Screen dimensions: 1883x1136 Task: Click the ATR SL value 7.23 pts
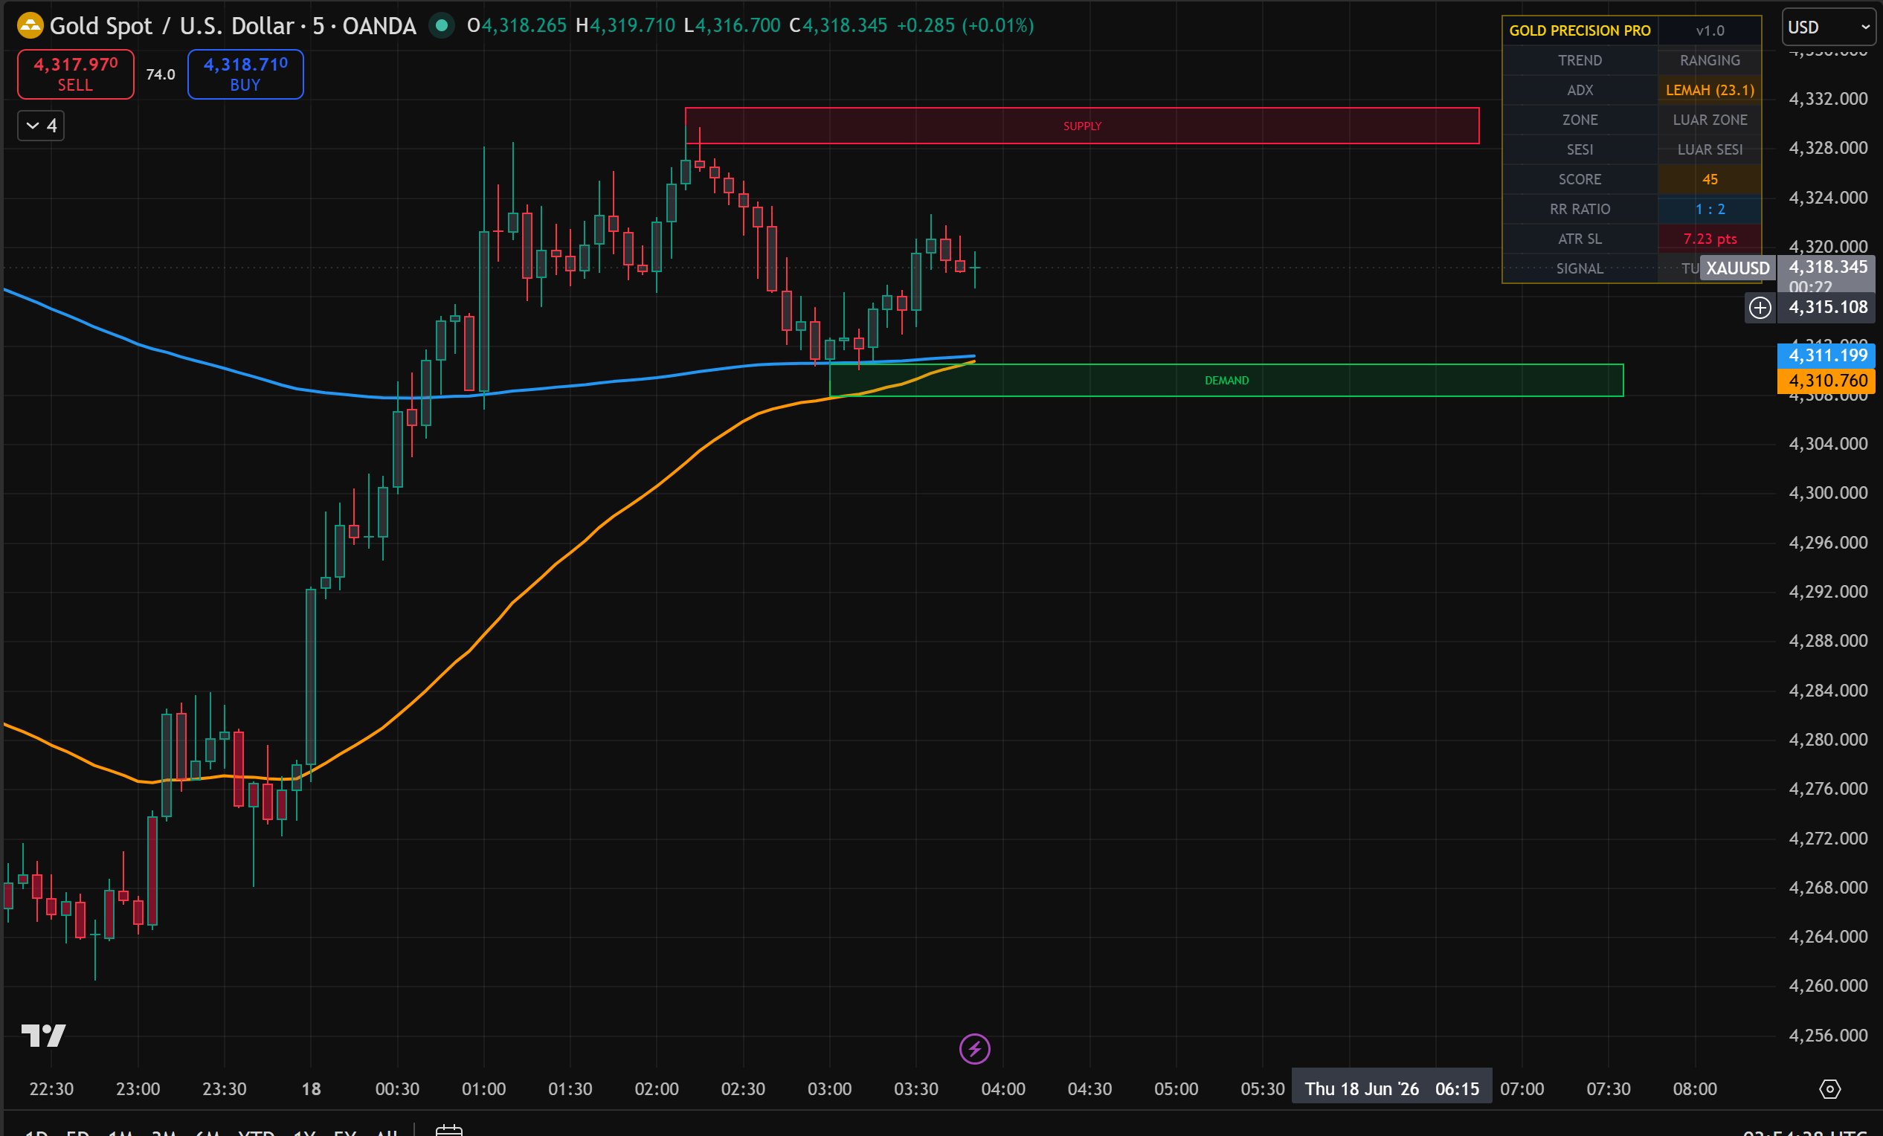click(x=1710, y=239)
